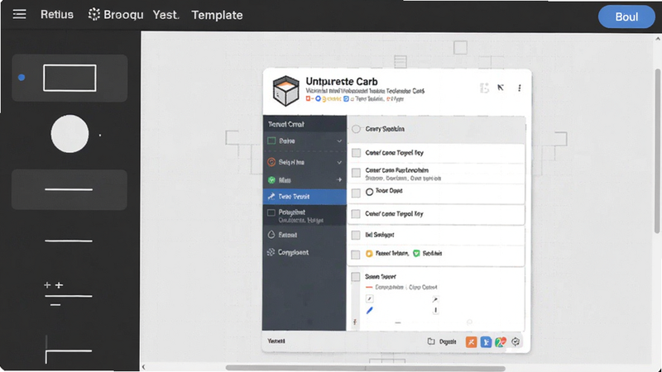The width and height of the screenshot is (662, 372).
Task: Click the scroll-left arrow under the canvas
Action: click(143, 367)
